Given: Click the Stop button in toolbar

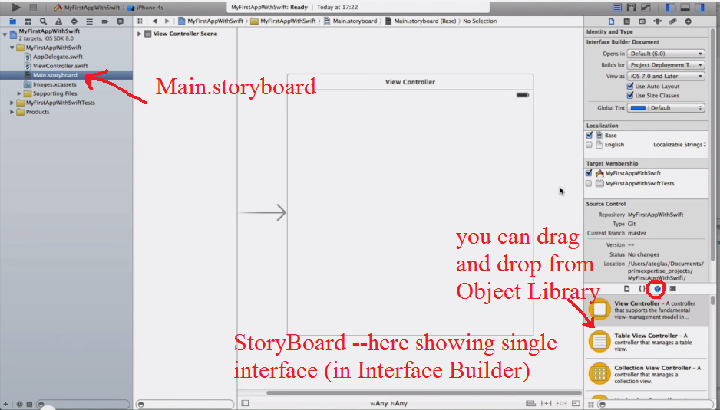Looking at the screenshot, I should click(33, 7).
